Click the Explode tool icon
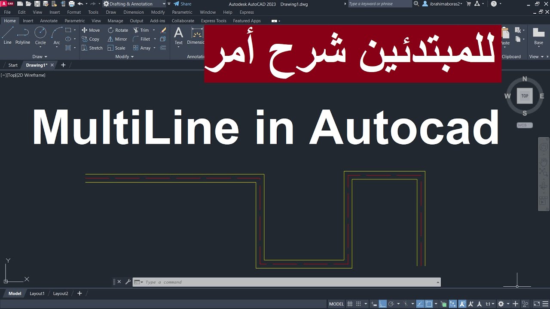 coord(163,39)
